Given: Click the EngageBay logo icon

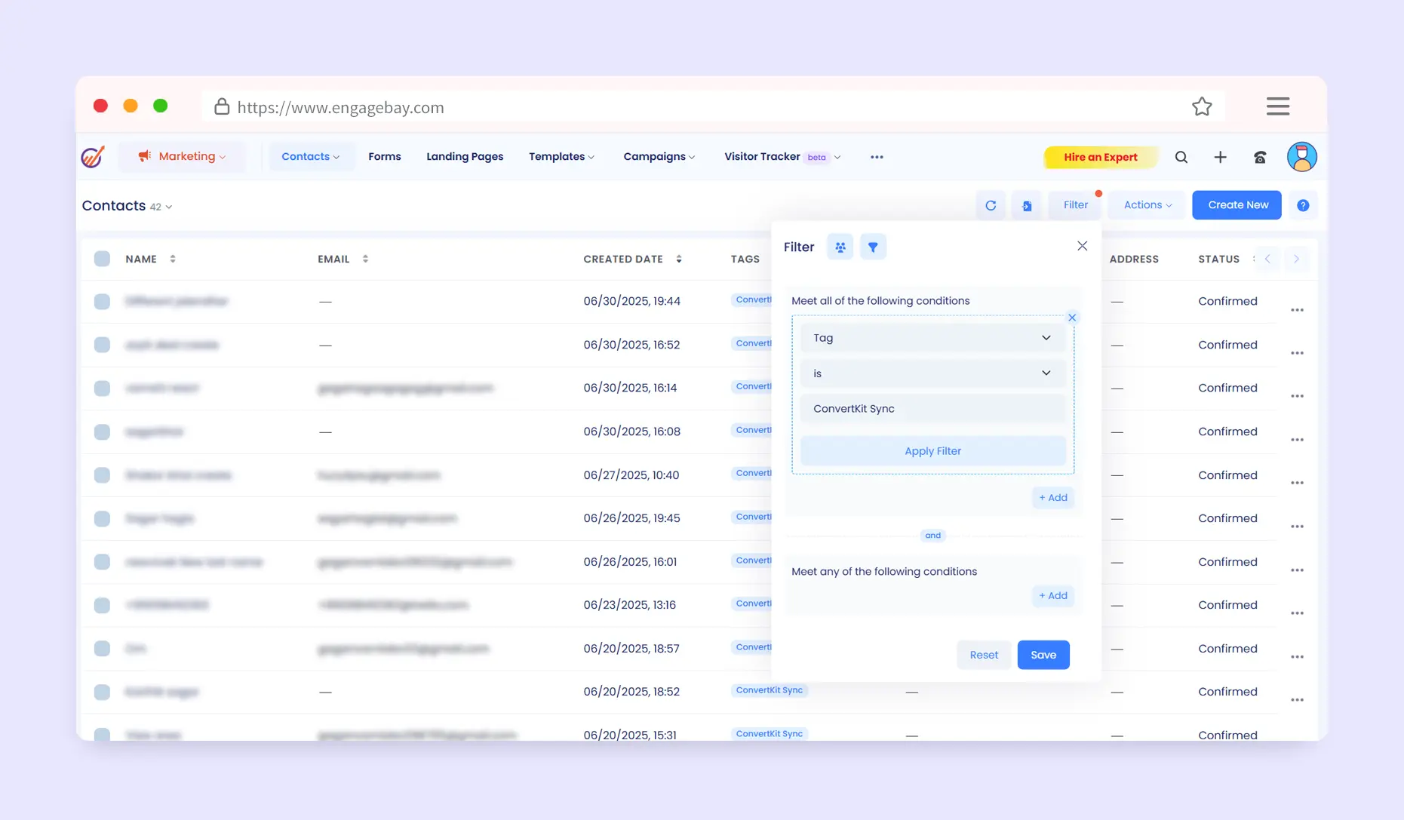Looking at the screenshot, I should click(x=93, y=157).
